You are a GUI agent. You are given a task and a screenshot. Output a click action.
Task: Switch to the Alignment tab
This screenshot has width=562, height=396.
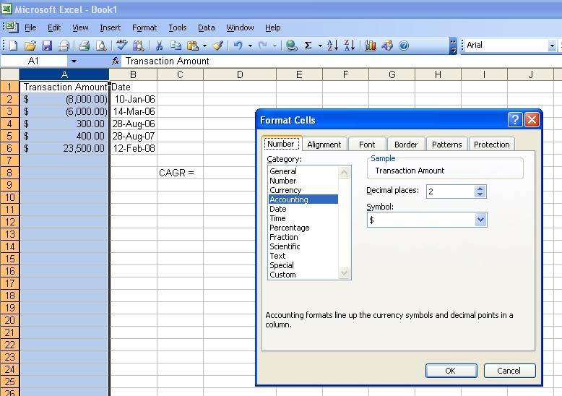coord(324,145)
